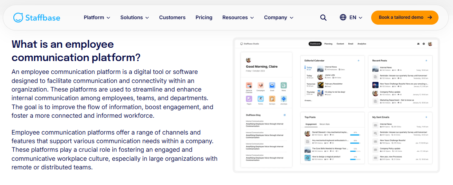
Task: Click the 53% engagement progress bar
Action: [355, 151]
